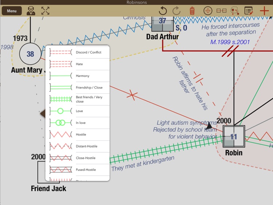273x205 pixels.
Task: Click the 1998 italic date label
Action: coord(7,47)
